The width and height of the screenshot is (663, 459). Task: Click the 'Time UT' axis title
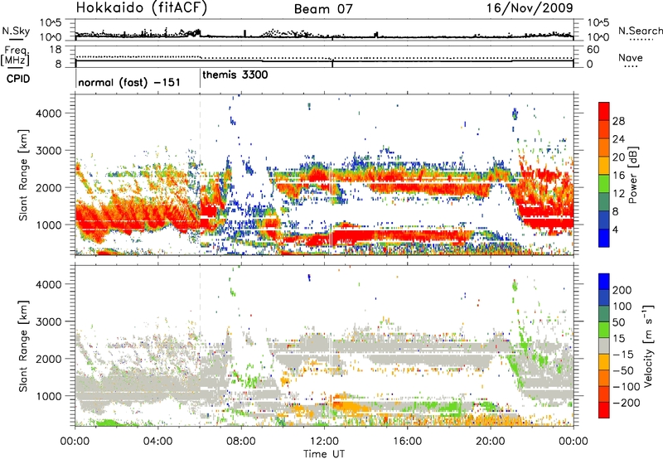pyautogui.click(x=324, y=454)
